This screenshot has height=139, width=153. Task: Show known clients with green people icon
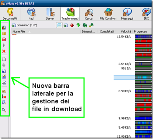tap(91, 25)
